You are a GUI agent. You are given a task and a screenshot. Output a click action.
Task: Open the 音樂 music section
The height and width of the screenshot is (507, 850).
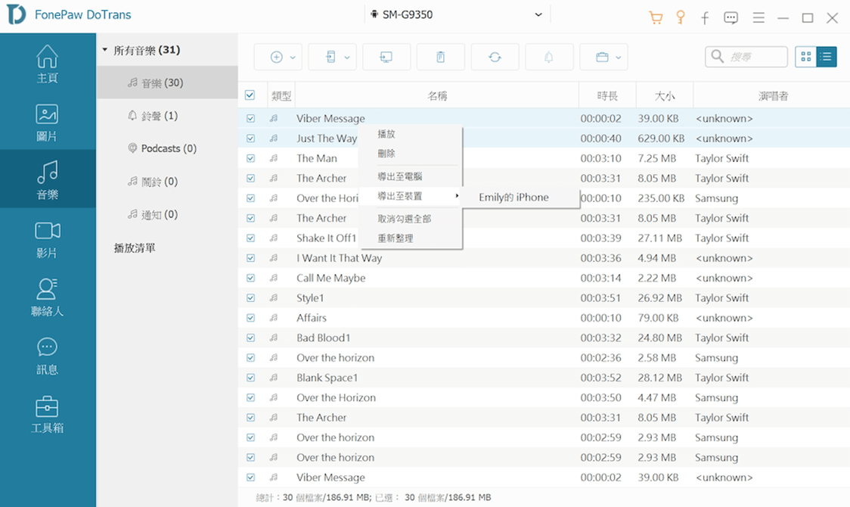click(x=47, y=180)
